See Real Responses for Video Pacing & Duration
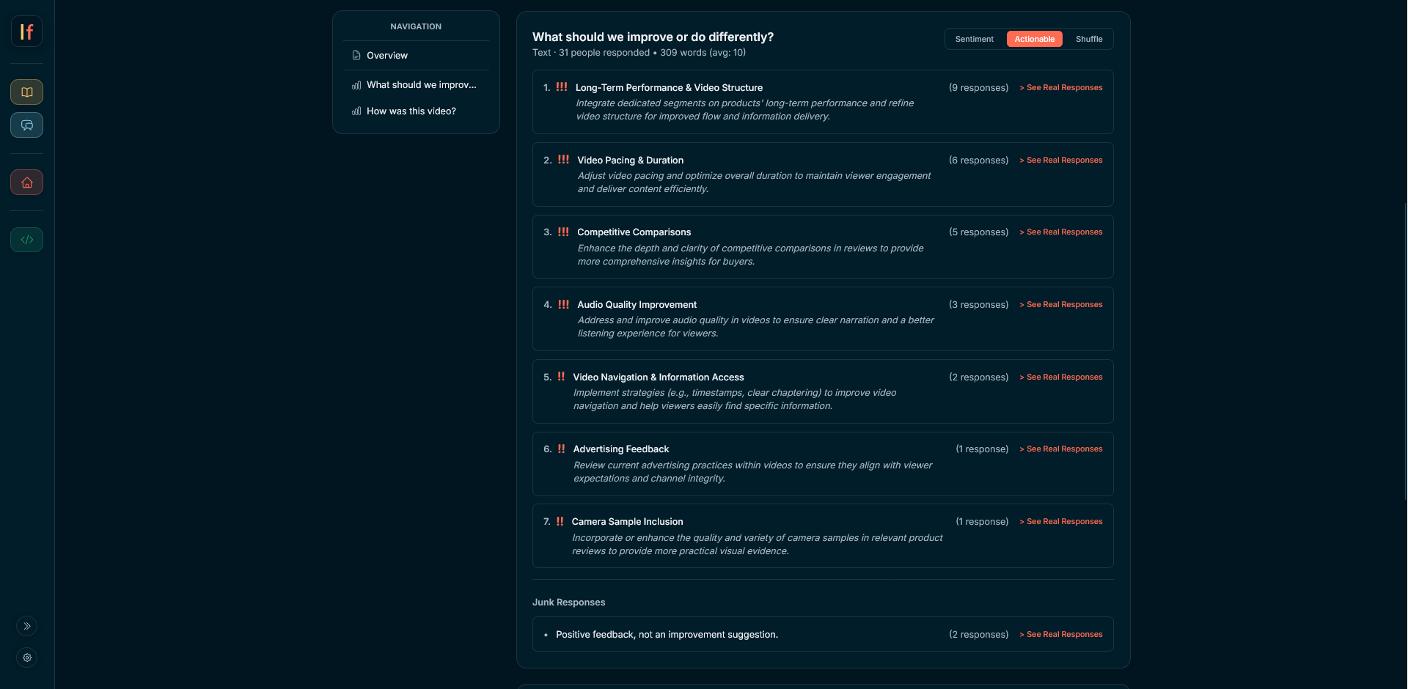The image size is (1408, 689). 1061,160
